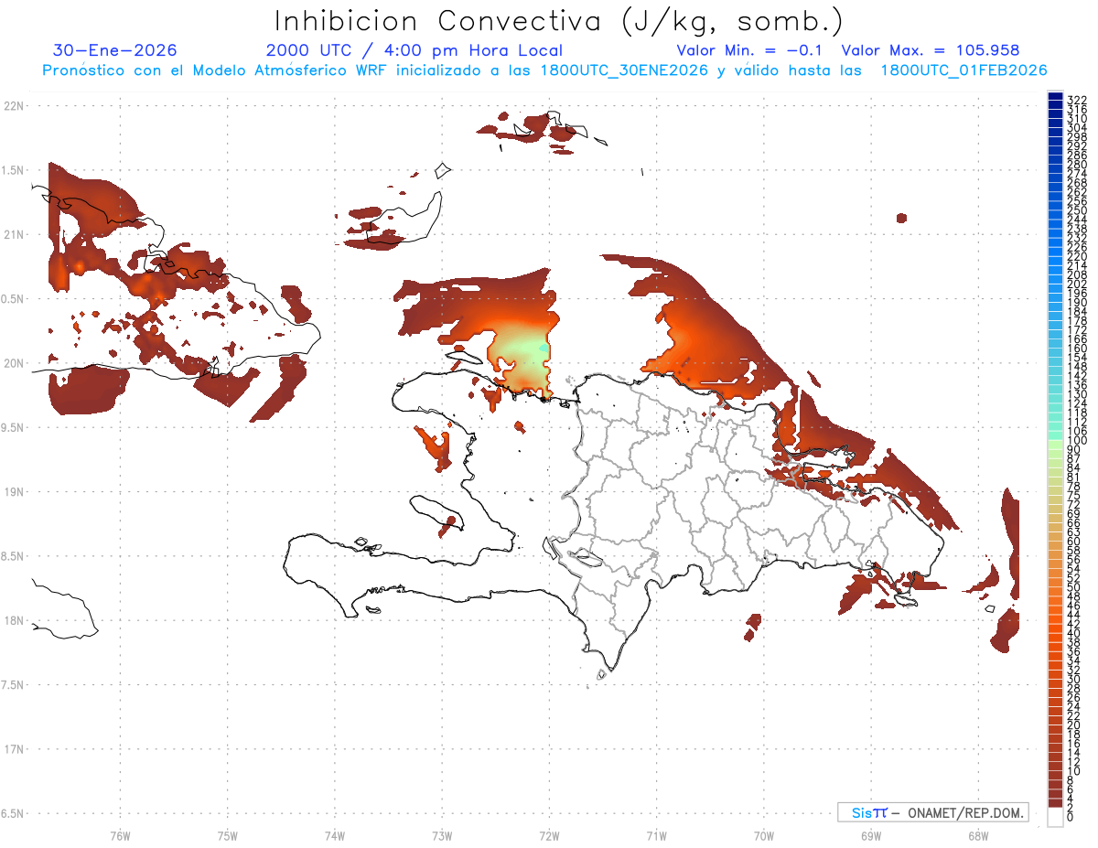
Task: Select the date text "30-Ene-2026"
Action: coord(115,50)
